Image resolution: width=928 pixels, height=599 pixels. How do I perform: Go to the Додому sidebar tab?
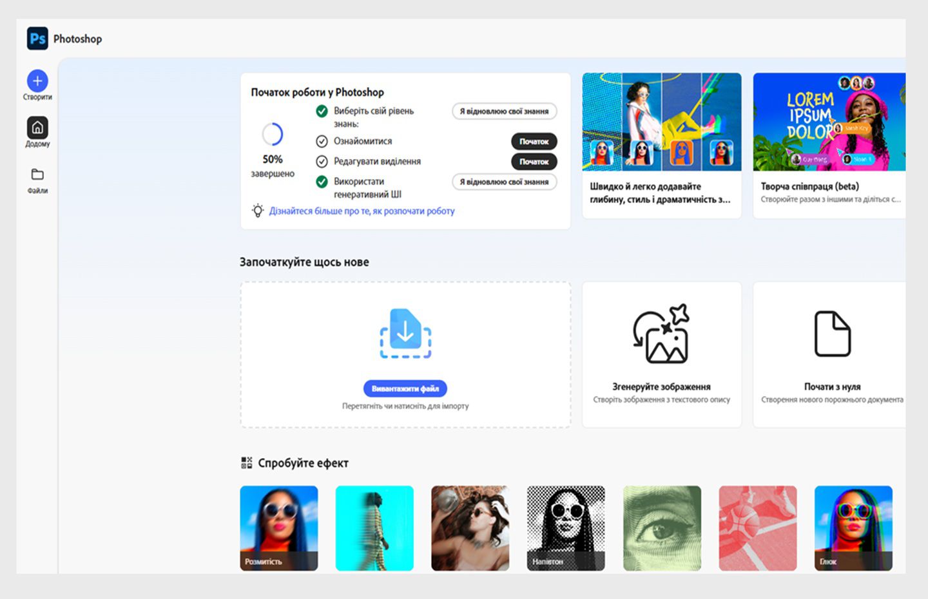[37, 128]
